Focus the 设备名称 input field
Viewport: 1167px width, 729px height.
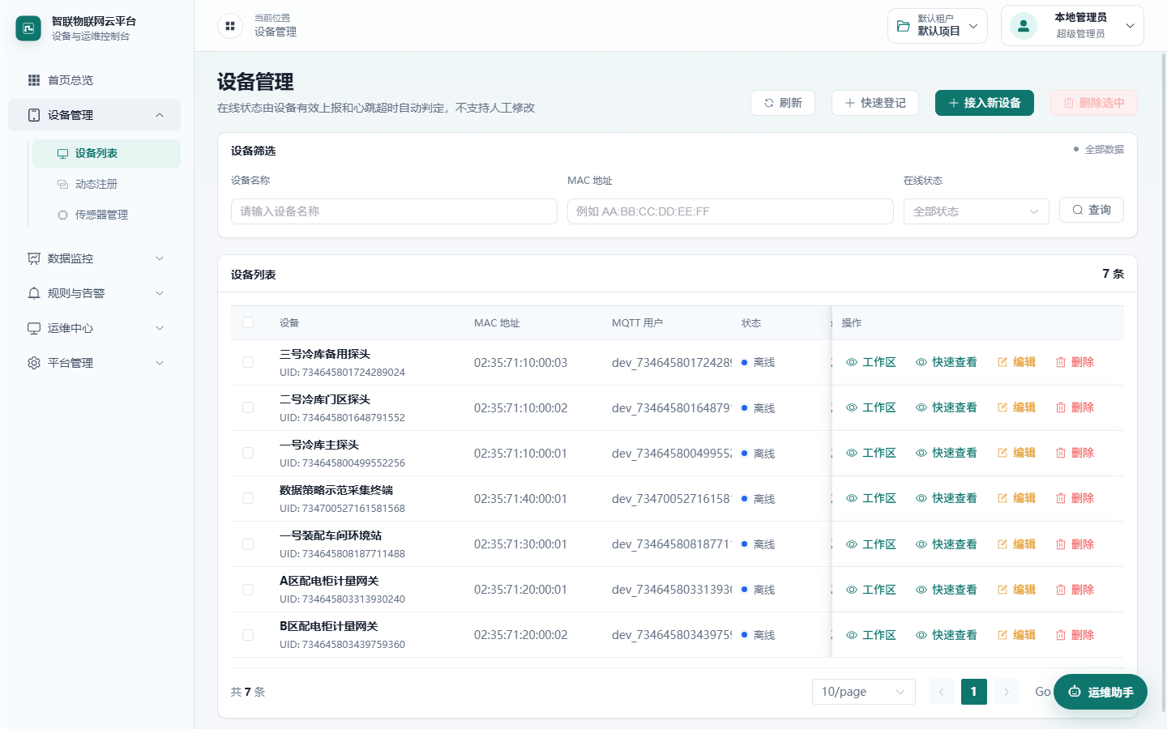click(394, 211)
